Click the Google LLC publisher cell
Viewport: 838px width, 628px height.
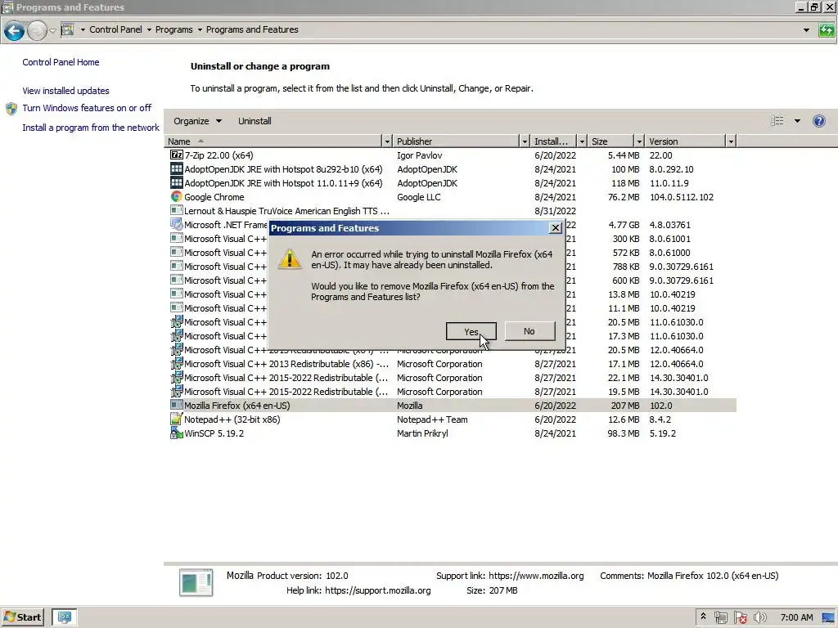[418, 197]
